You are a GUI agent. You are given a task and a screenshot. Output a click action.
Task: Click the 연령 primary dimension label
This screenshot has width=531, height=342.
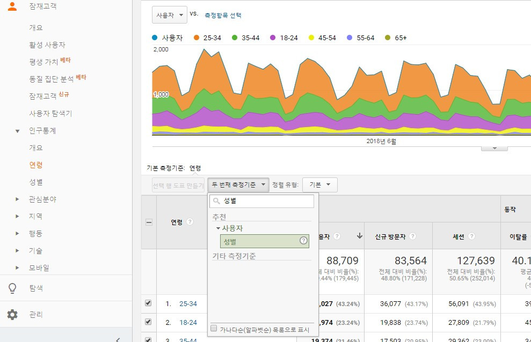[x=195, y=168]
